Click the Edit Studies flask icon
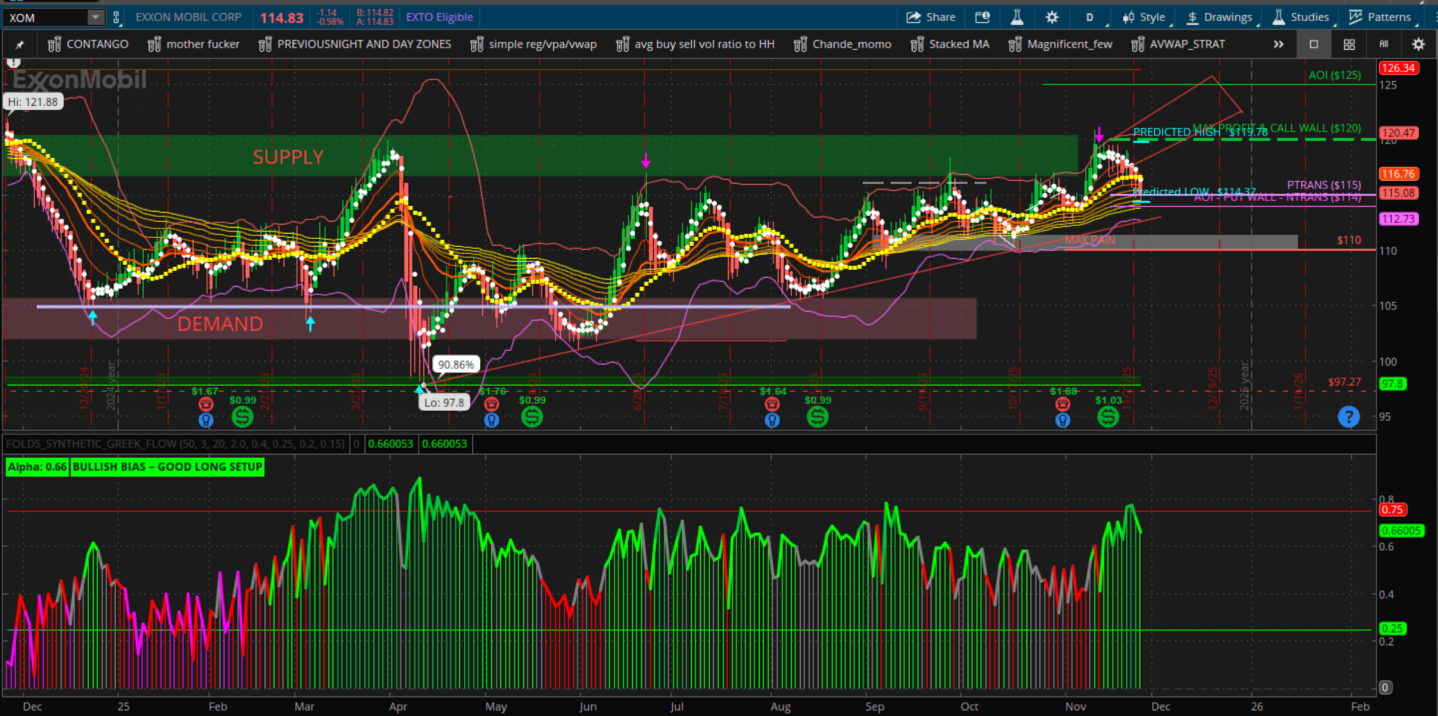1438x716 pixels. tap(1016, 17)
